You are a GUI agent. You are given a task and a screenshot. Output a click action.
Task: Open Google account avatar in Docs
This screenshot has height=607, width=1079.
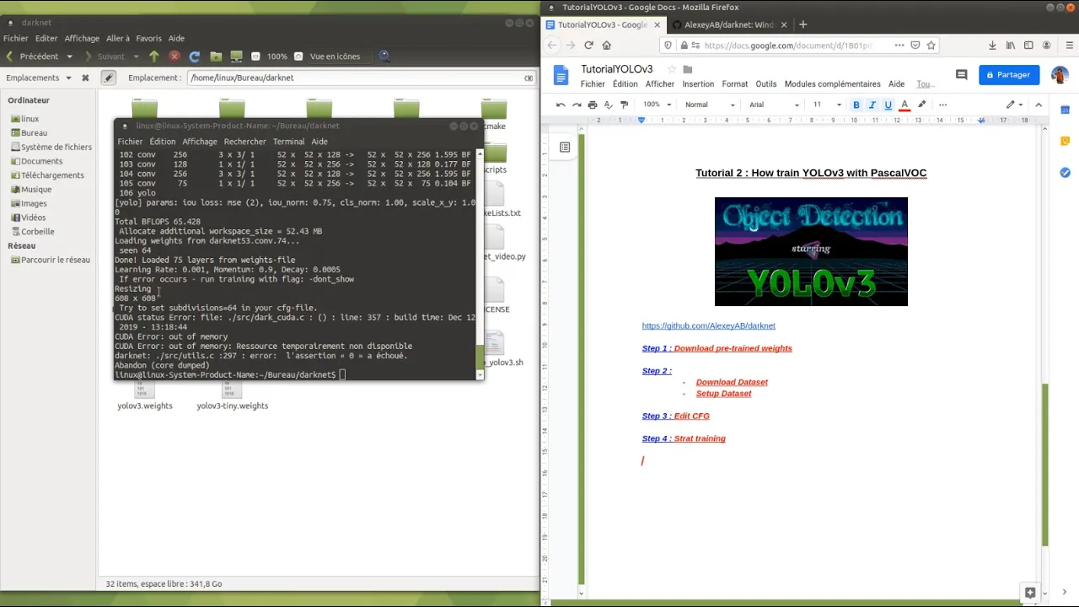coord(1060,74)
